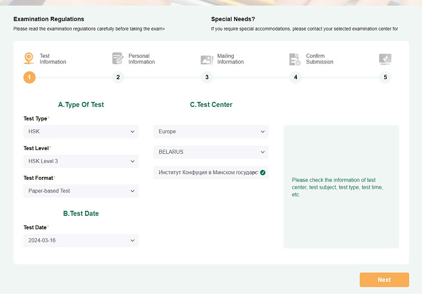Image resolution: width=422 pixels, height=294 pixels.
Task: Go to step 3 circle
Action: (x=207, y=77)
